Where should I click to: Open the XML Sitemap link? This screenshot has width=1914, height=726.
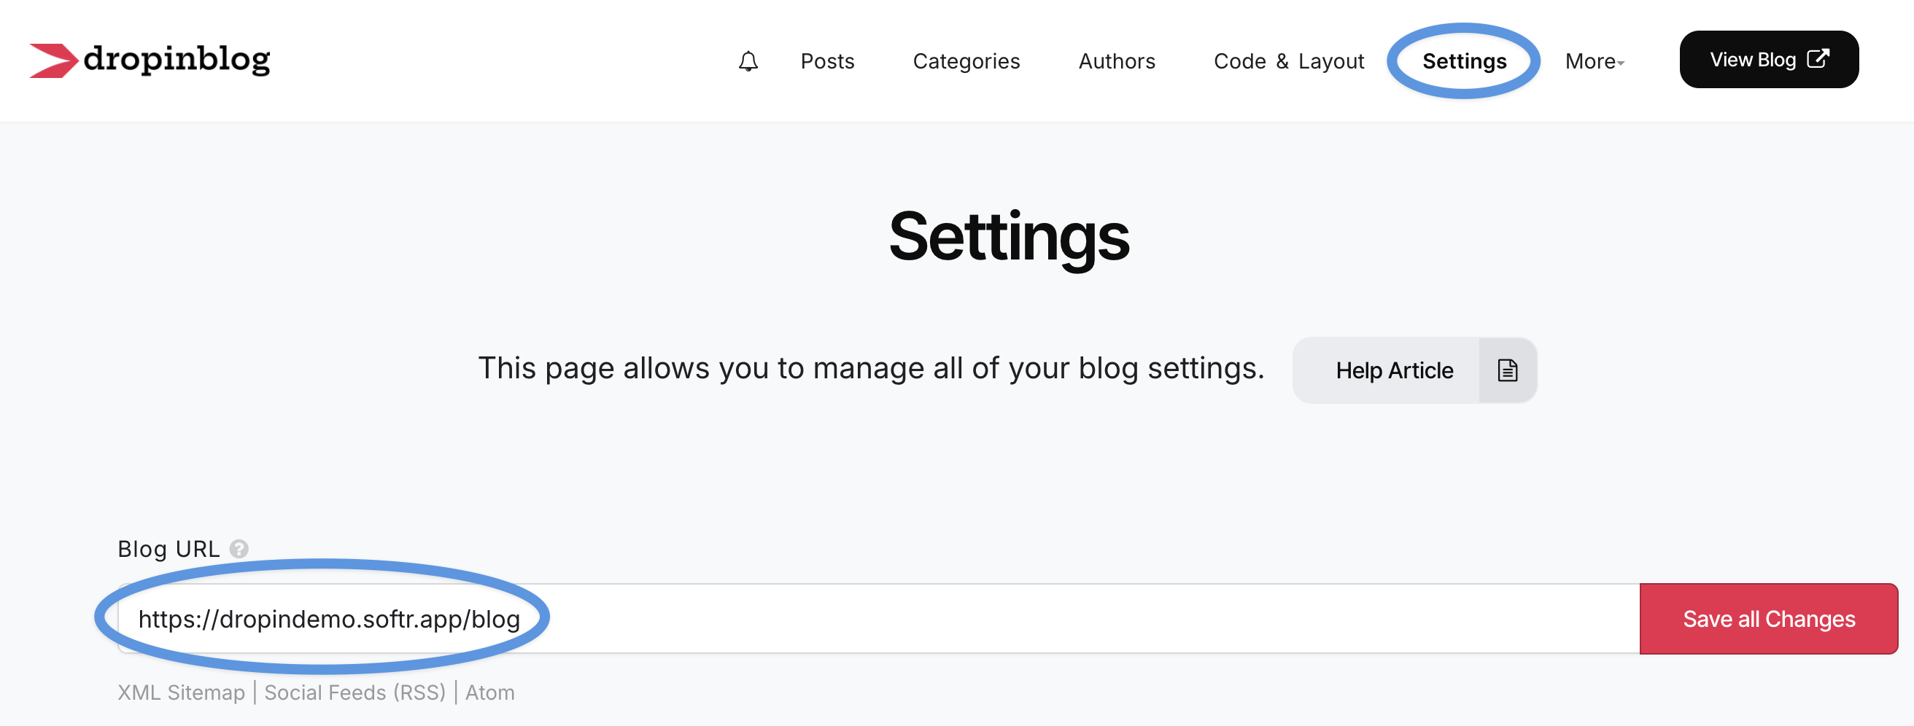pos(182,692)
